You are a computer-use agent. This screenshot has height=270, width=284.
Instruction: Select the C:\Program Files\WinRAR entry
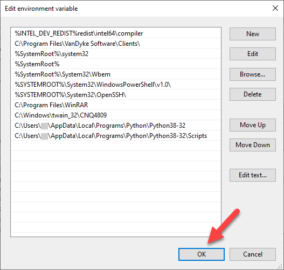(x=116, y=105)
